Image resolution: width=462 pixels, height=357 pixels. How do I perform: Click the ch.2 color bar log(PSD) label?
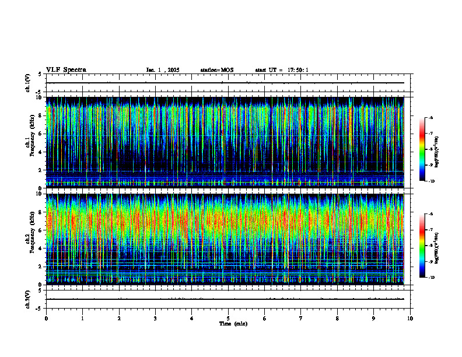click(x=437, y=248)
